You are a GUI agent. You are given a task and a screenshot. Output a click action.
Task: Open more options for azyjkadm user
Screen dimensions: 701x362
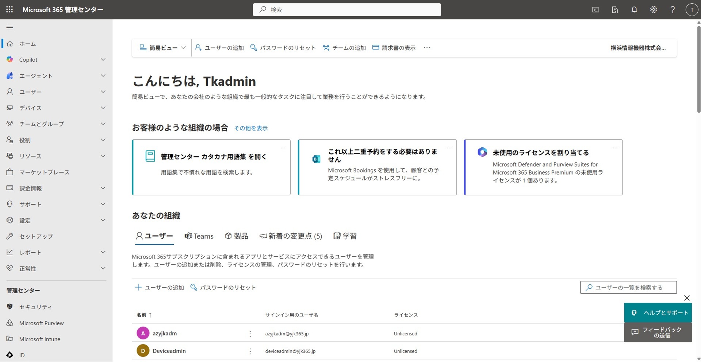(x=250, y=334)
